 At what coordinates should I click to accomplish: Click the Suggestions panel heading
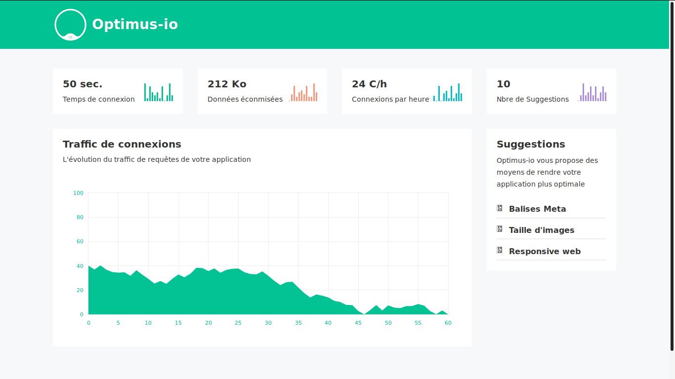coord(531,144)
